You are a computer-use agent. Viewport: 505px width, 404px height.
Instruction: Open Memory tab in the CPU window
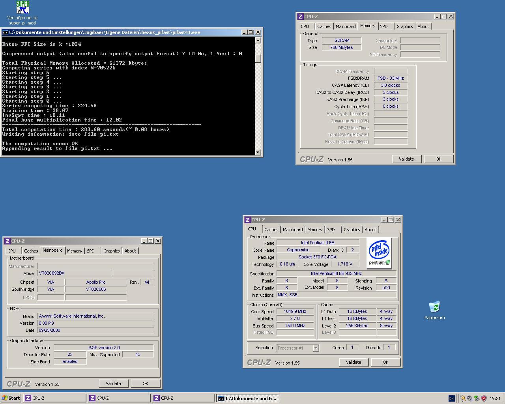[315, 230]
